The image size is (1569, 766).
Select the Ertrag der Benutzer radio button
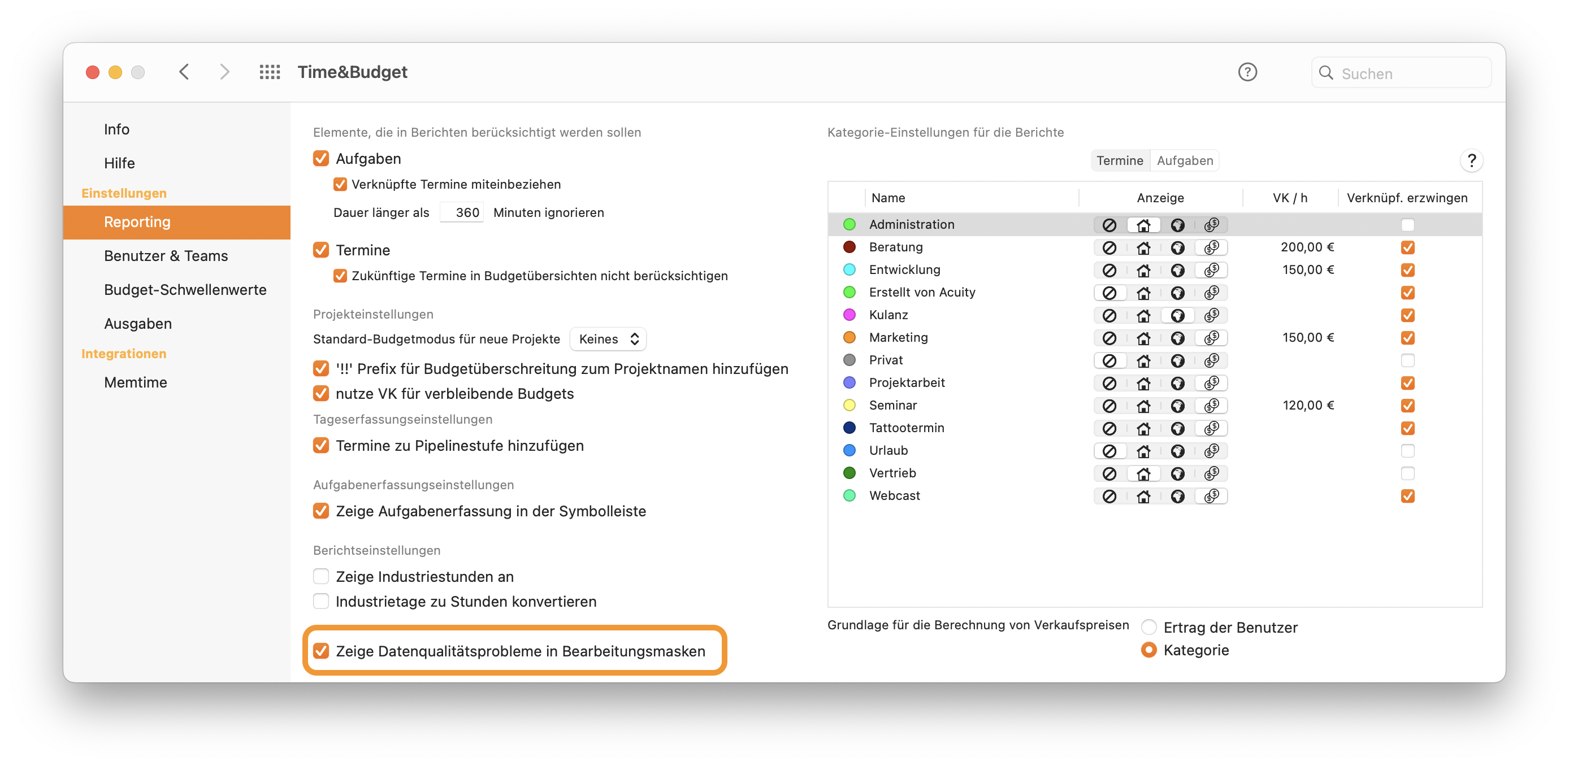[1148, 627]
